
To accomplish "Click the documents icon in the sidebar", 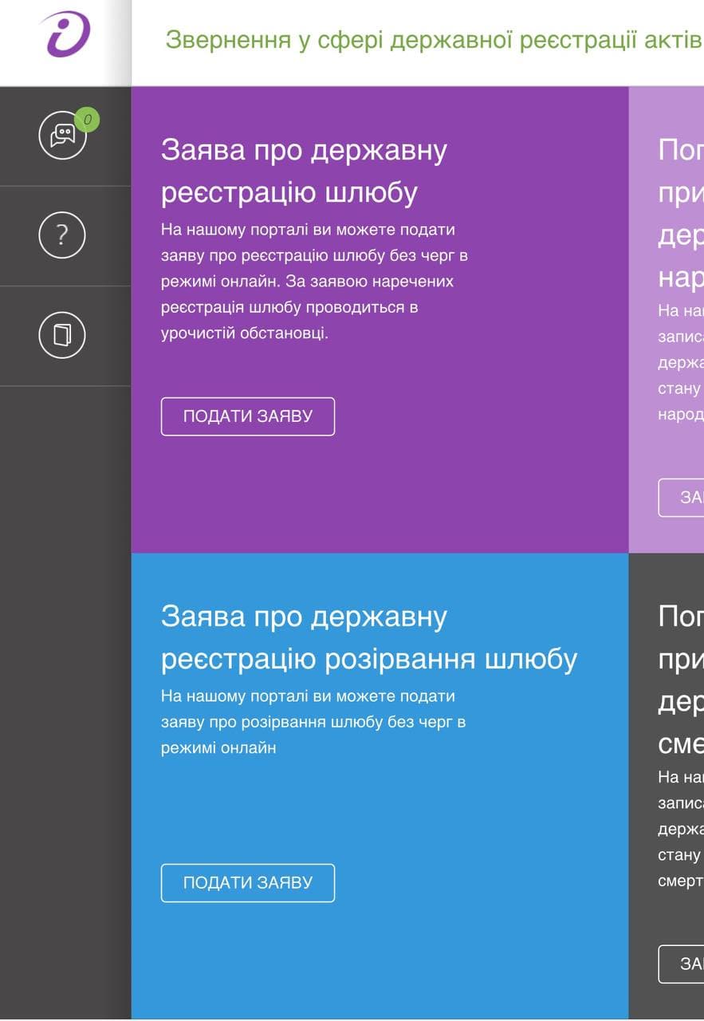I will (x=62, y=335).
